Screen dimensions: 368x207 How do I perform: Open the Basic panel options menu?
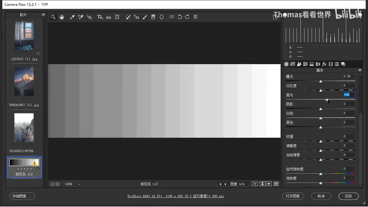coord(360,70)
